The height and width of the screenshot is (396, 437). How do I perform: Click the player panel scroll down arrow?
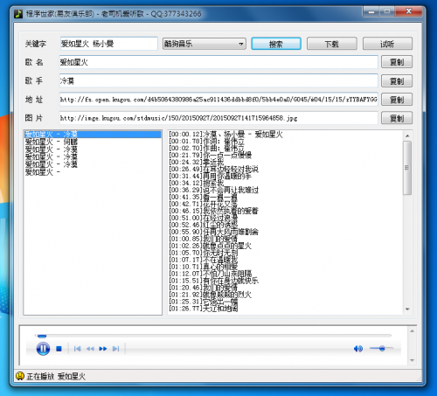point(412,360)
